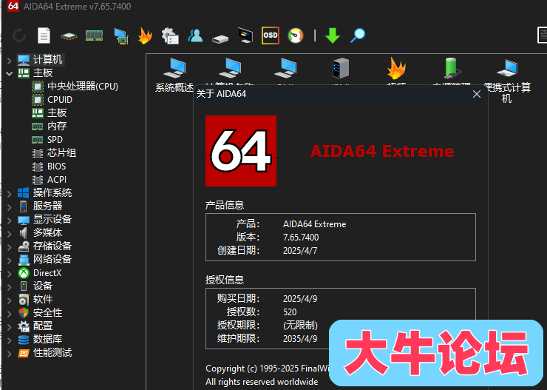Expand the 网络设备 tree node
This screenshot has height=390, width=547.
[10, 260]
